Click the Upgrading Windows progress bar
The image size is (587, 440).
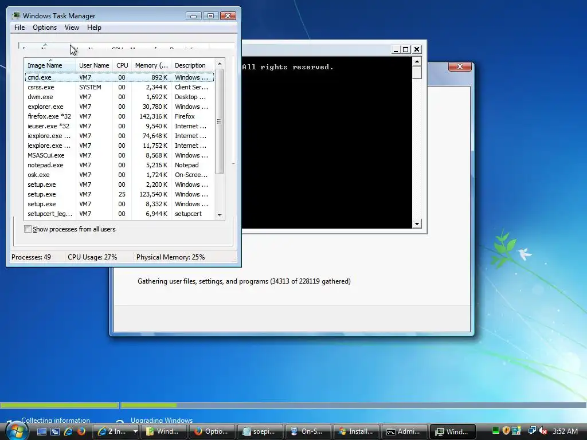353,405
